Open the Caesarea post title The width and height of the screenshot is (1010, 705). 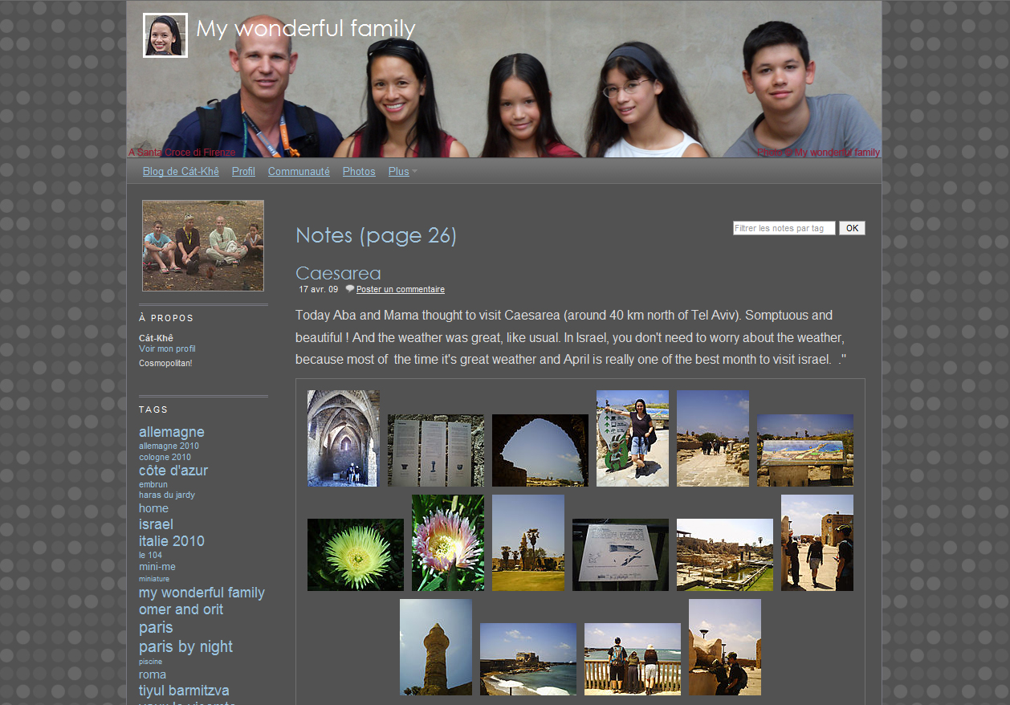(338, 273)
